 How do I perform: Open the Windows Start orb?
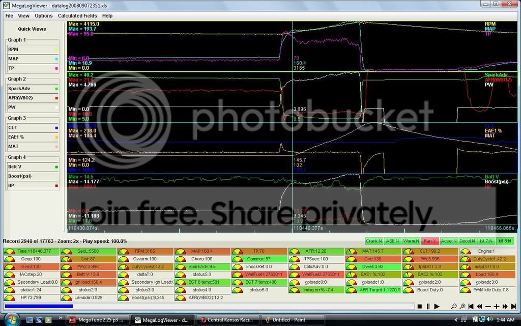(x=11, y=320)
